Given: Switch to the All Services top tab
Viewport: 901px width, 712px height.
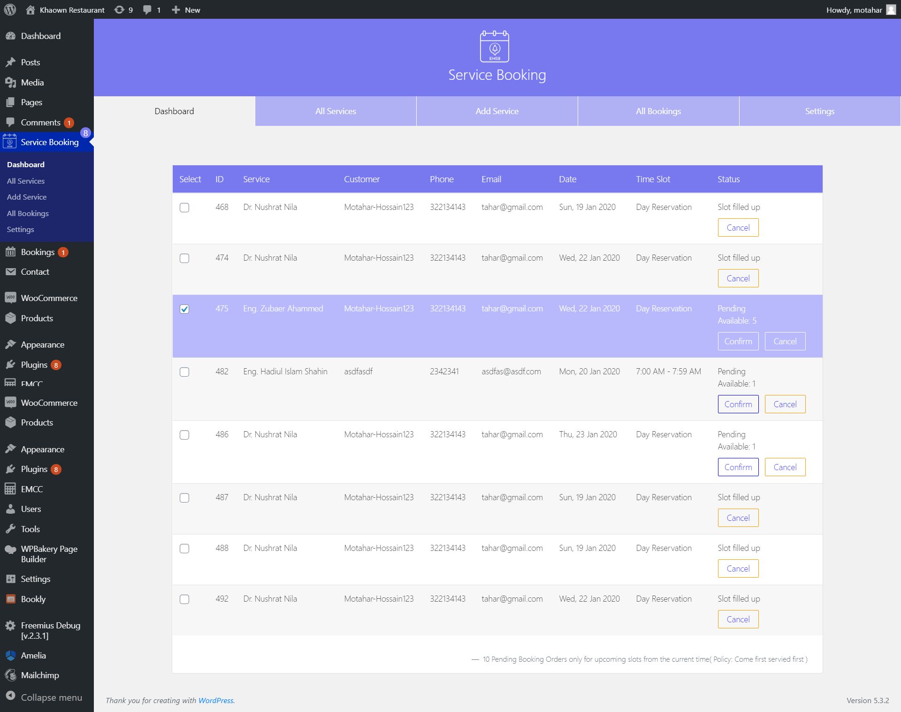Looking at the screenshot, I should (x=336, y=111).
